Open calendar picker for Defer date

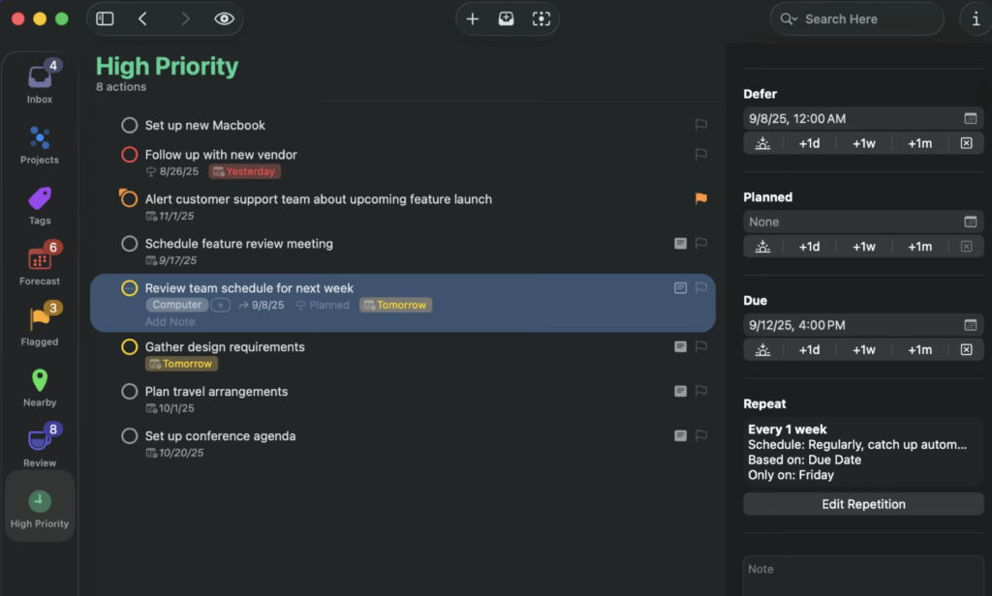coord(970,119)
